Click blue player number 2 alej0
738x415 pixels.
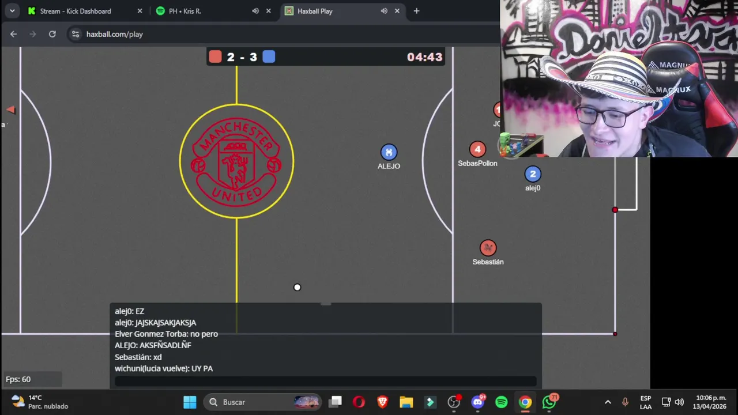pyautogui.click(x=533, y=174)
